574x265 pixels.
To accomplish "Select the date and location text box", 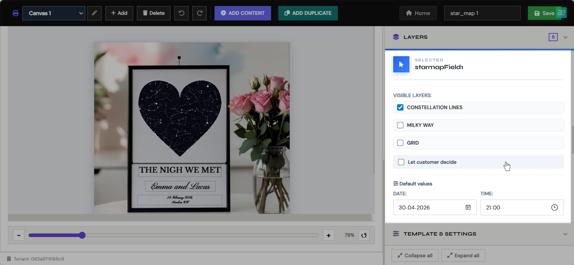I will click(x=180, y=200).
